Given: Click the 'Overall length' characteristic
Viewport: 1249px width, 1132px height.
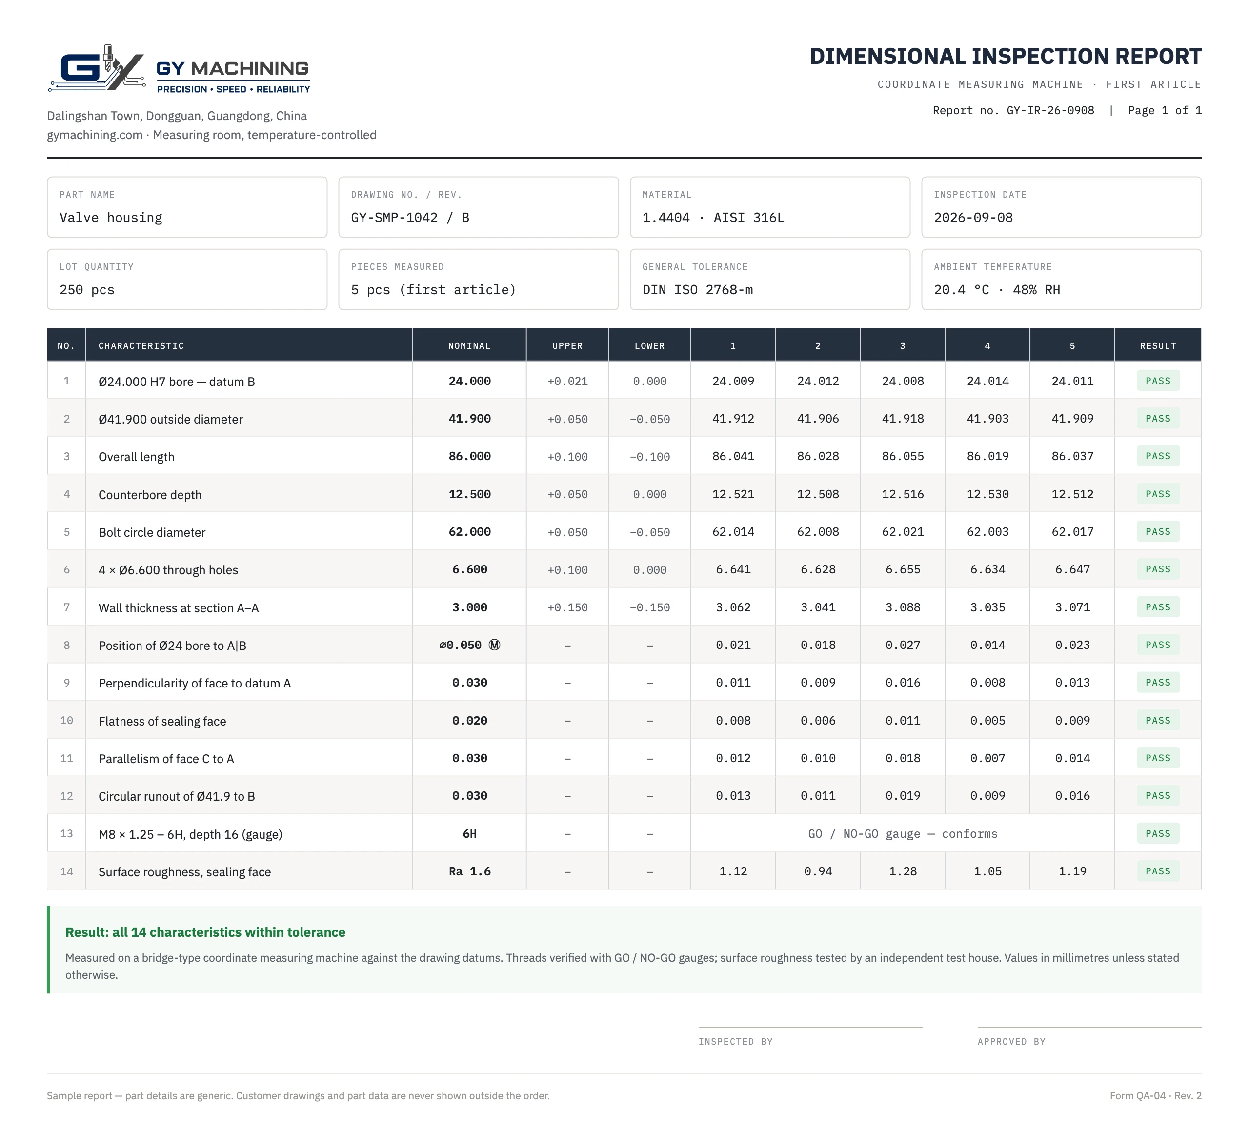Looking at the screenshot, I should [136, 457].
